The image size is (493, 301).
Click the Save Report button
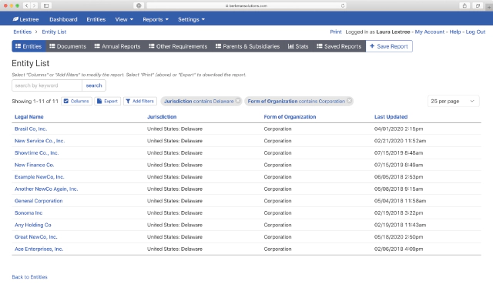[x=389, y=46]
